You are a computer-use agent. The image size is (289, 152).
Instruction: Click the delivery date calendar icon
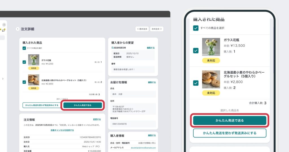pyautogui.click(x=113, y=48)
